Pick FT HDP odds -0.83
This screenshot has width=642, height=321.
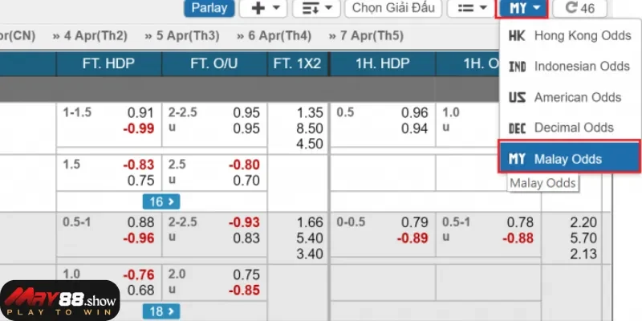[x=139, y=165]
